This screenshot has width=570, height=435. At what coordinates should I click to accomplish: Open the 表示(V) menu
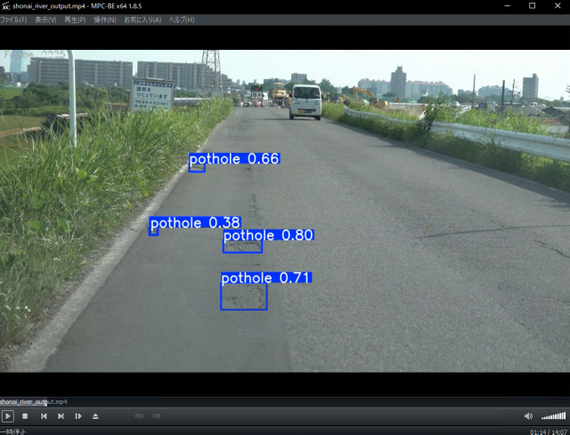[x=45, y=20]
